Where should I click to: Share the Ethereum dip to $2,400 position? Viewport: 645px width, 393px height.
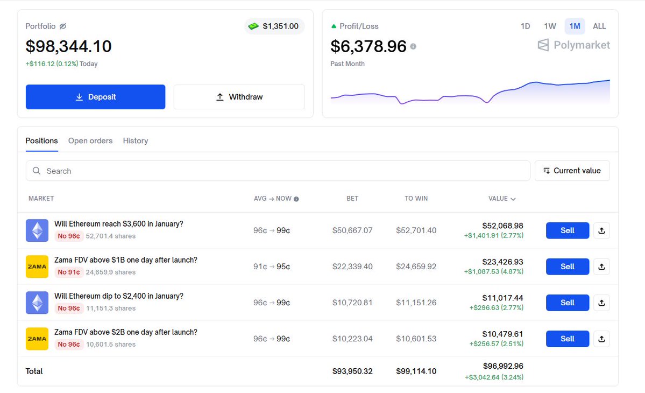(x=601, y=303)
